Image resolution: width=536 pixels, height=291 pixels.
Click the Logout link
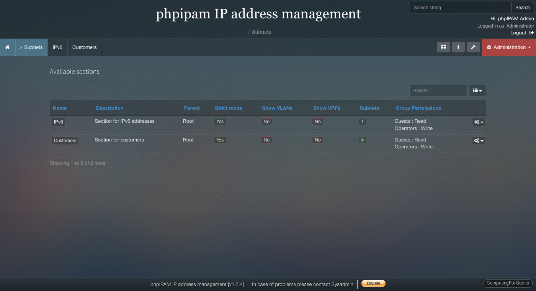click(x=518, y=33)
